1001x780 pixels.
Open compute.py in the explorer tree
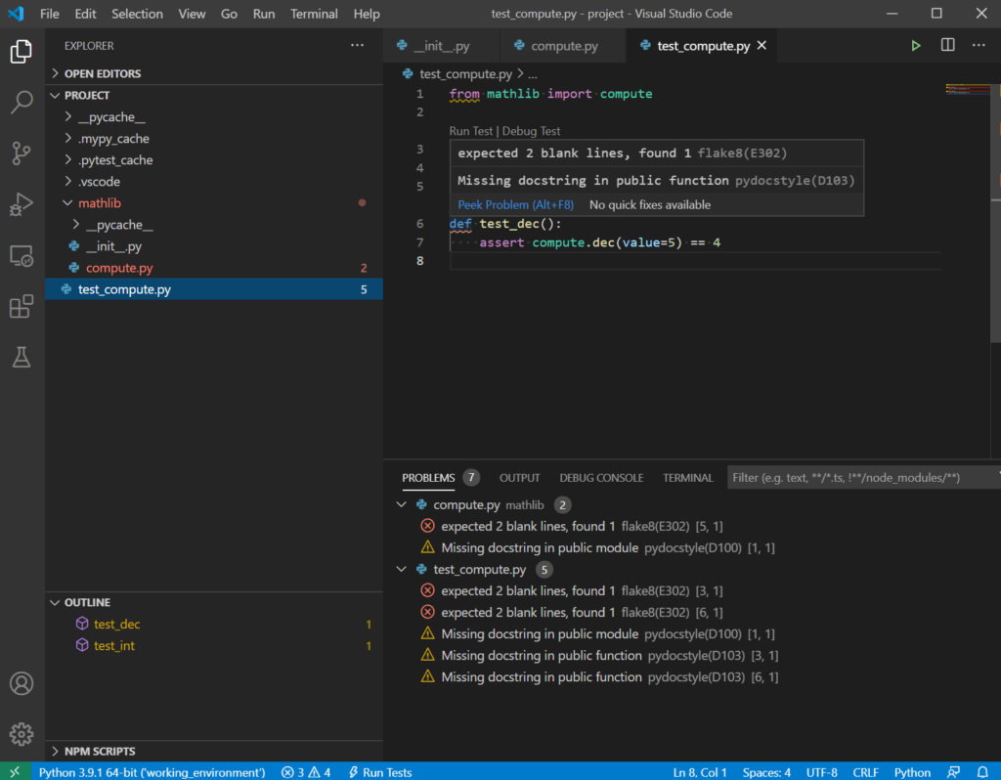[119, 268]
